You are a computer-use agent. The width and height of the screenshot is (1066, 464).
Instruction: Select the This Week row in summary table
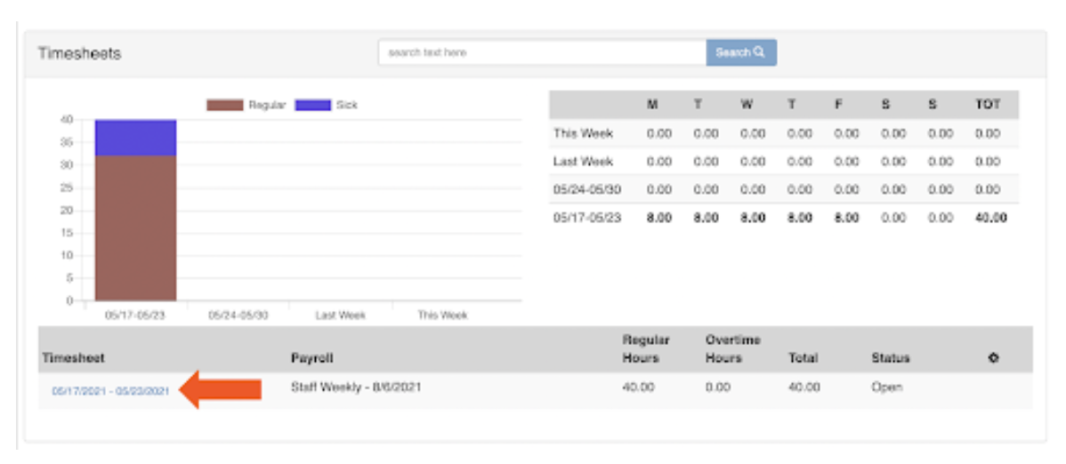(583, 133)
